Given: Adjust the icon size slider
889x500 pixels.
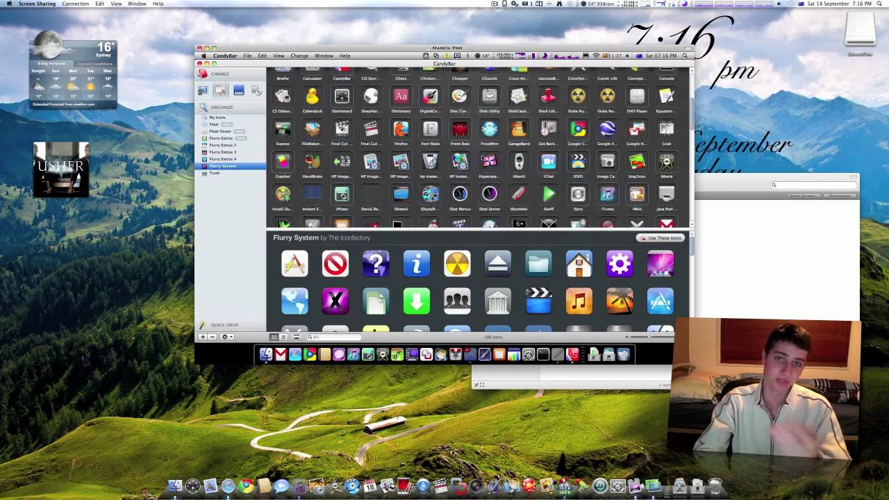Looking at the screenshot, I should (649, 337).
